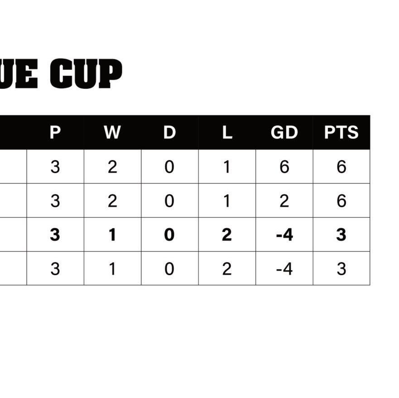Click the bold -4 goal difference cell
This screenshot has width=399, height=398.
(284, 234)
